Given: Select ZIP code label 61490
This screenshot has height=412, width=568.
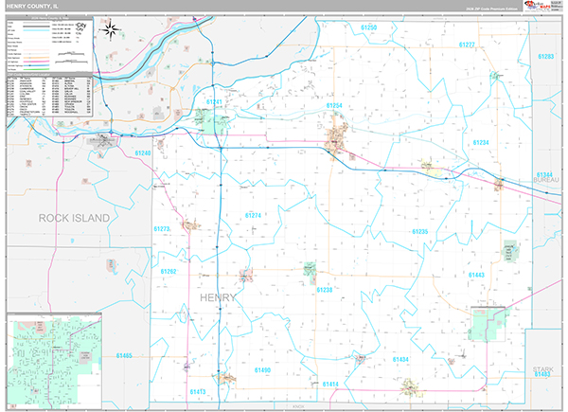Looking at the screenshot, I should pos(262,370).
